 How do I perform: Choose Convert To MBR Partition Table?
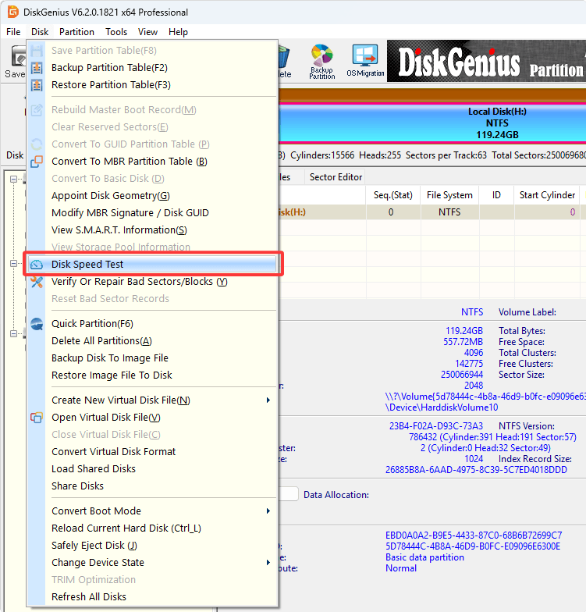click(x=153, y=161)
